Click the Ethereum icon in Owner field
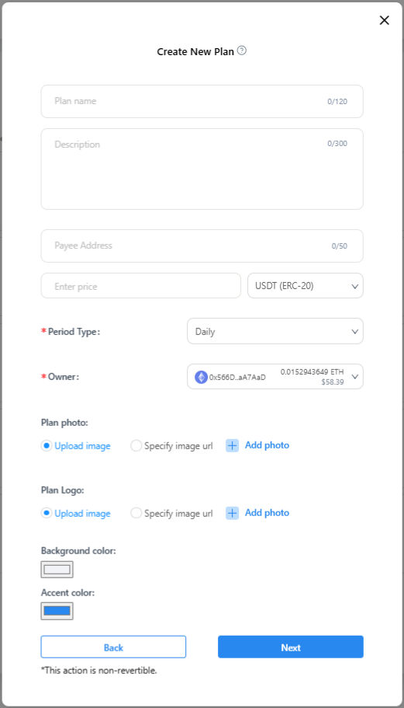The width and height of the screenshot is (404, 708). tap(201, 377)
